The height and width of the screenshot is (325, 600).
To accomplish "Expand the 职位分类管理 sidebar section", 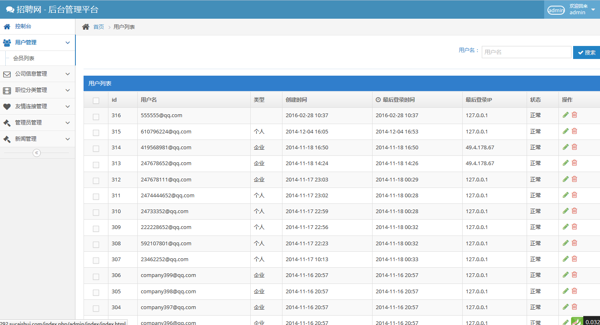I will (37, 90).
